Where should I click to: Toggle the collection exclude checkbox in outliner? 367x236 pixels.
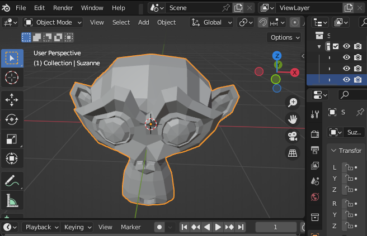point(336,46)
